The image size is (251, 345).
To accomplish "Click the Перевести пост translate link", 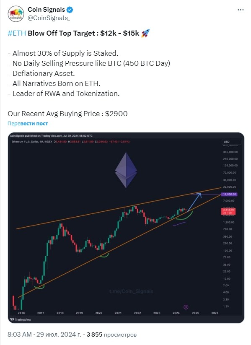I will pyautogui.click(x=28, y=123).
